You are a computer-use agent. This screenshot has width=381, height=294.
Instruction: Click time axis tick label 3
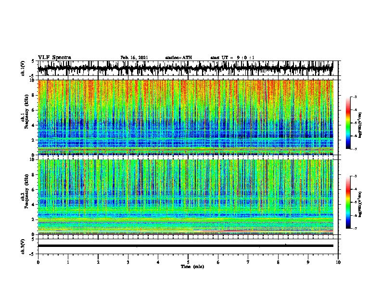128,262
